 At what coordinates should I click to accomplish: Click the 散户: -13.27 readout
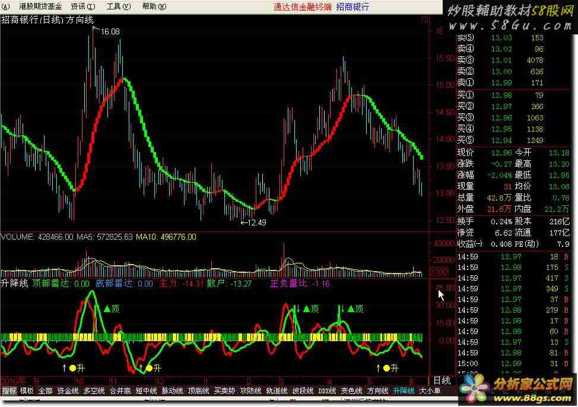click(x=229, y=284)
